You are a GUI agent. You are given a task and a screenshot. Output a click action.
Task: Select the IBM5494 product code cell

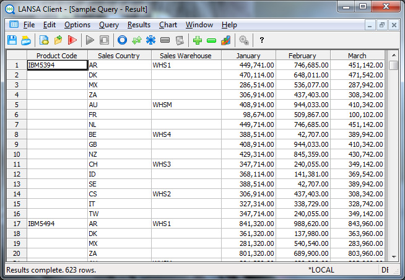tap(57, 224)
